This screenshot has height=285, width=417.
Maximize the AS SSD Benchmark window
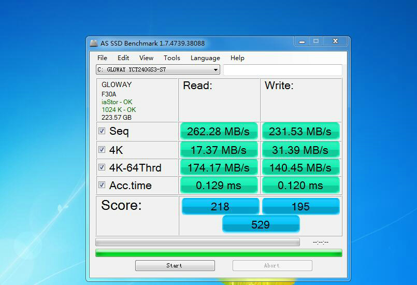[x=316, y=41]
